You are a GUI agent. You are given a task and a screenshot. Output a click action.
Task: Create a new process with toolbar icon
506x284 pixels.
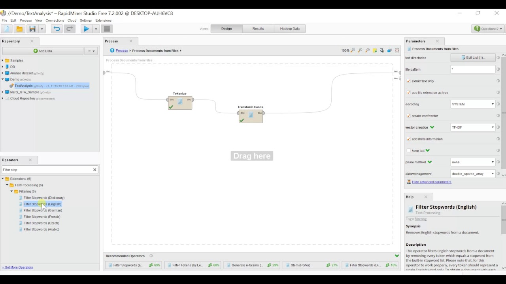point(7,29)
